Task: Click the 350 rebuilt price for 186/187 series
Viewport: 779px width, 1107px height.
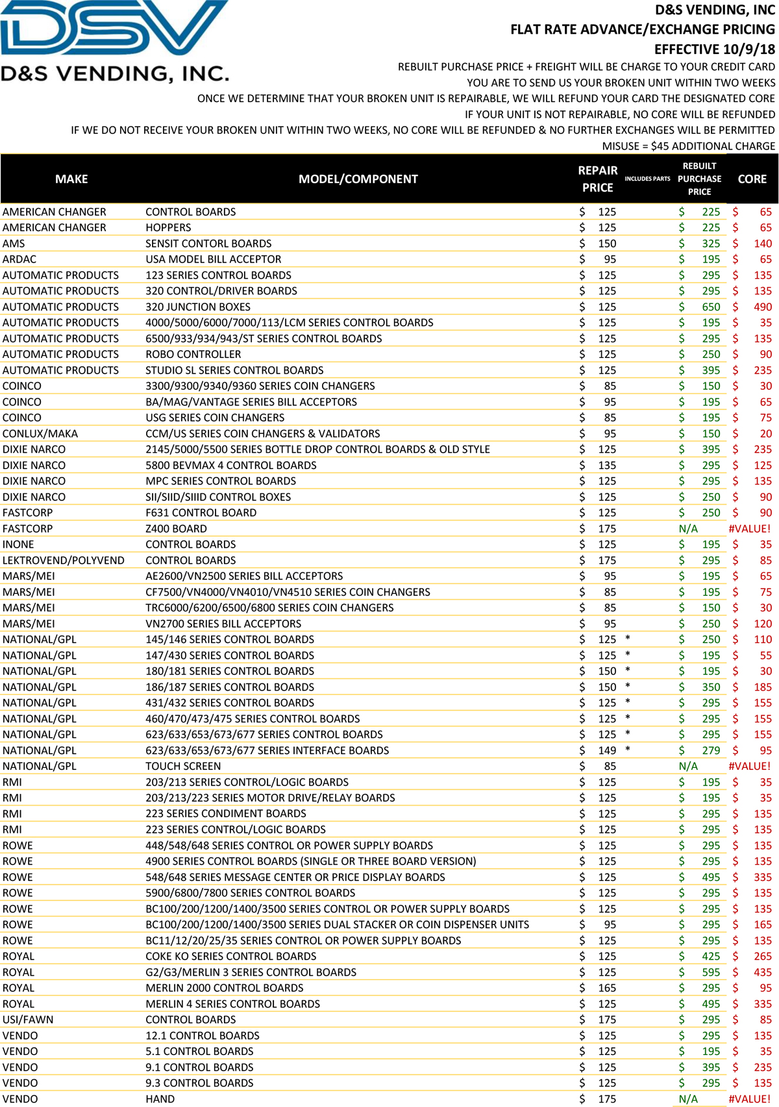Action: (711, 687)
